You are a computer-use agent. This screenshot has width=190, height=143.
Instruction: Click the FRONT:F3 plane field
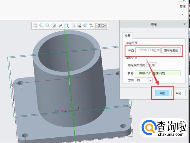[x=148, y=50]
